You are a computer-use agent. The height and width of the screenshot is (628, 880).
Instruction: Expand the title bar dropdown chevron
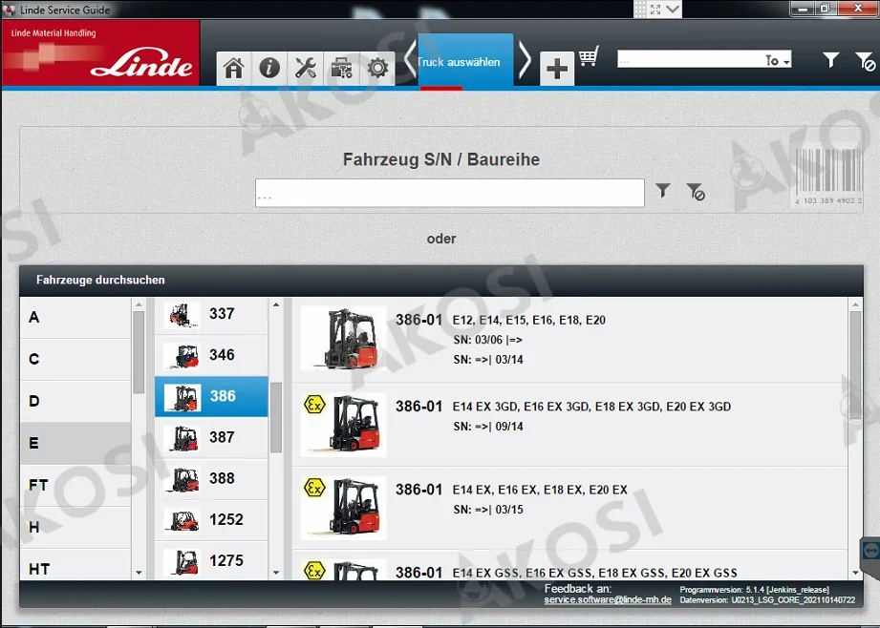tap(673, 9)
